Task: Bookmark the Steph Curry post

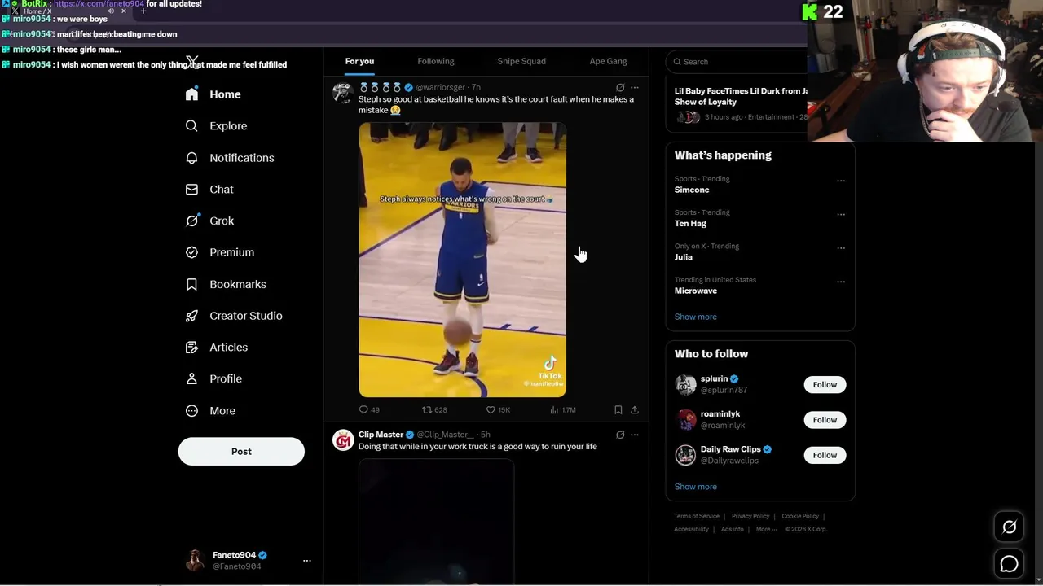Action: 618,410
